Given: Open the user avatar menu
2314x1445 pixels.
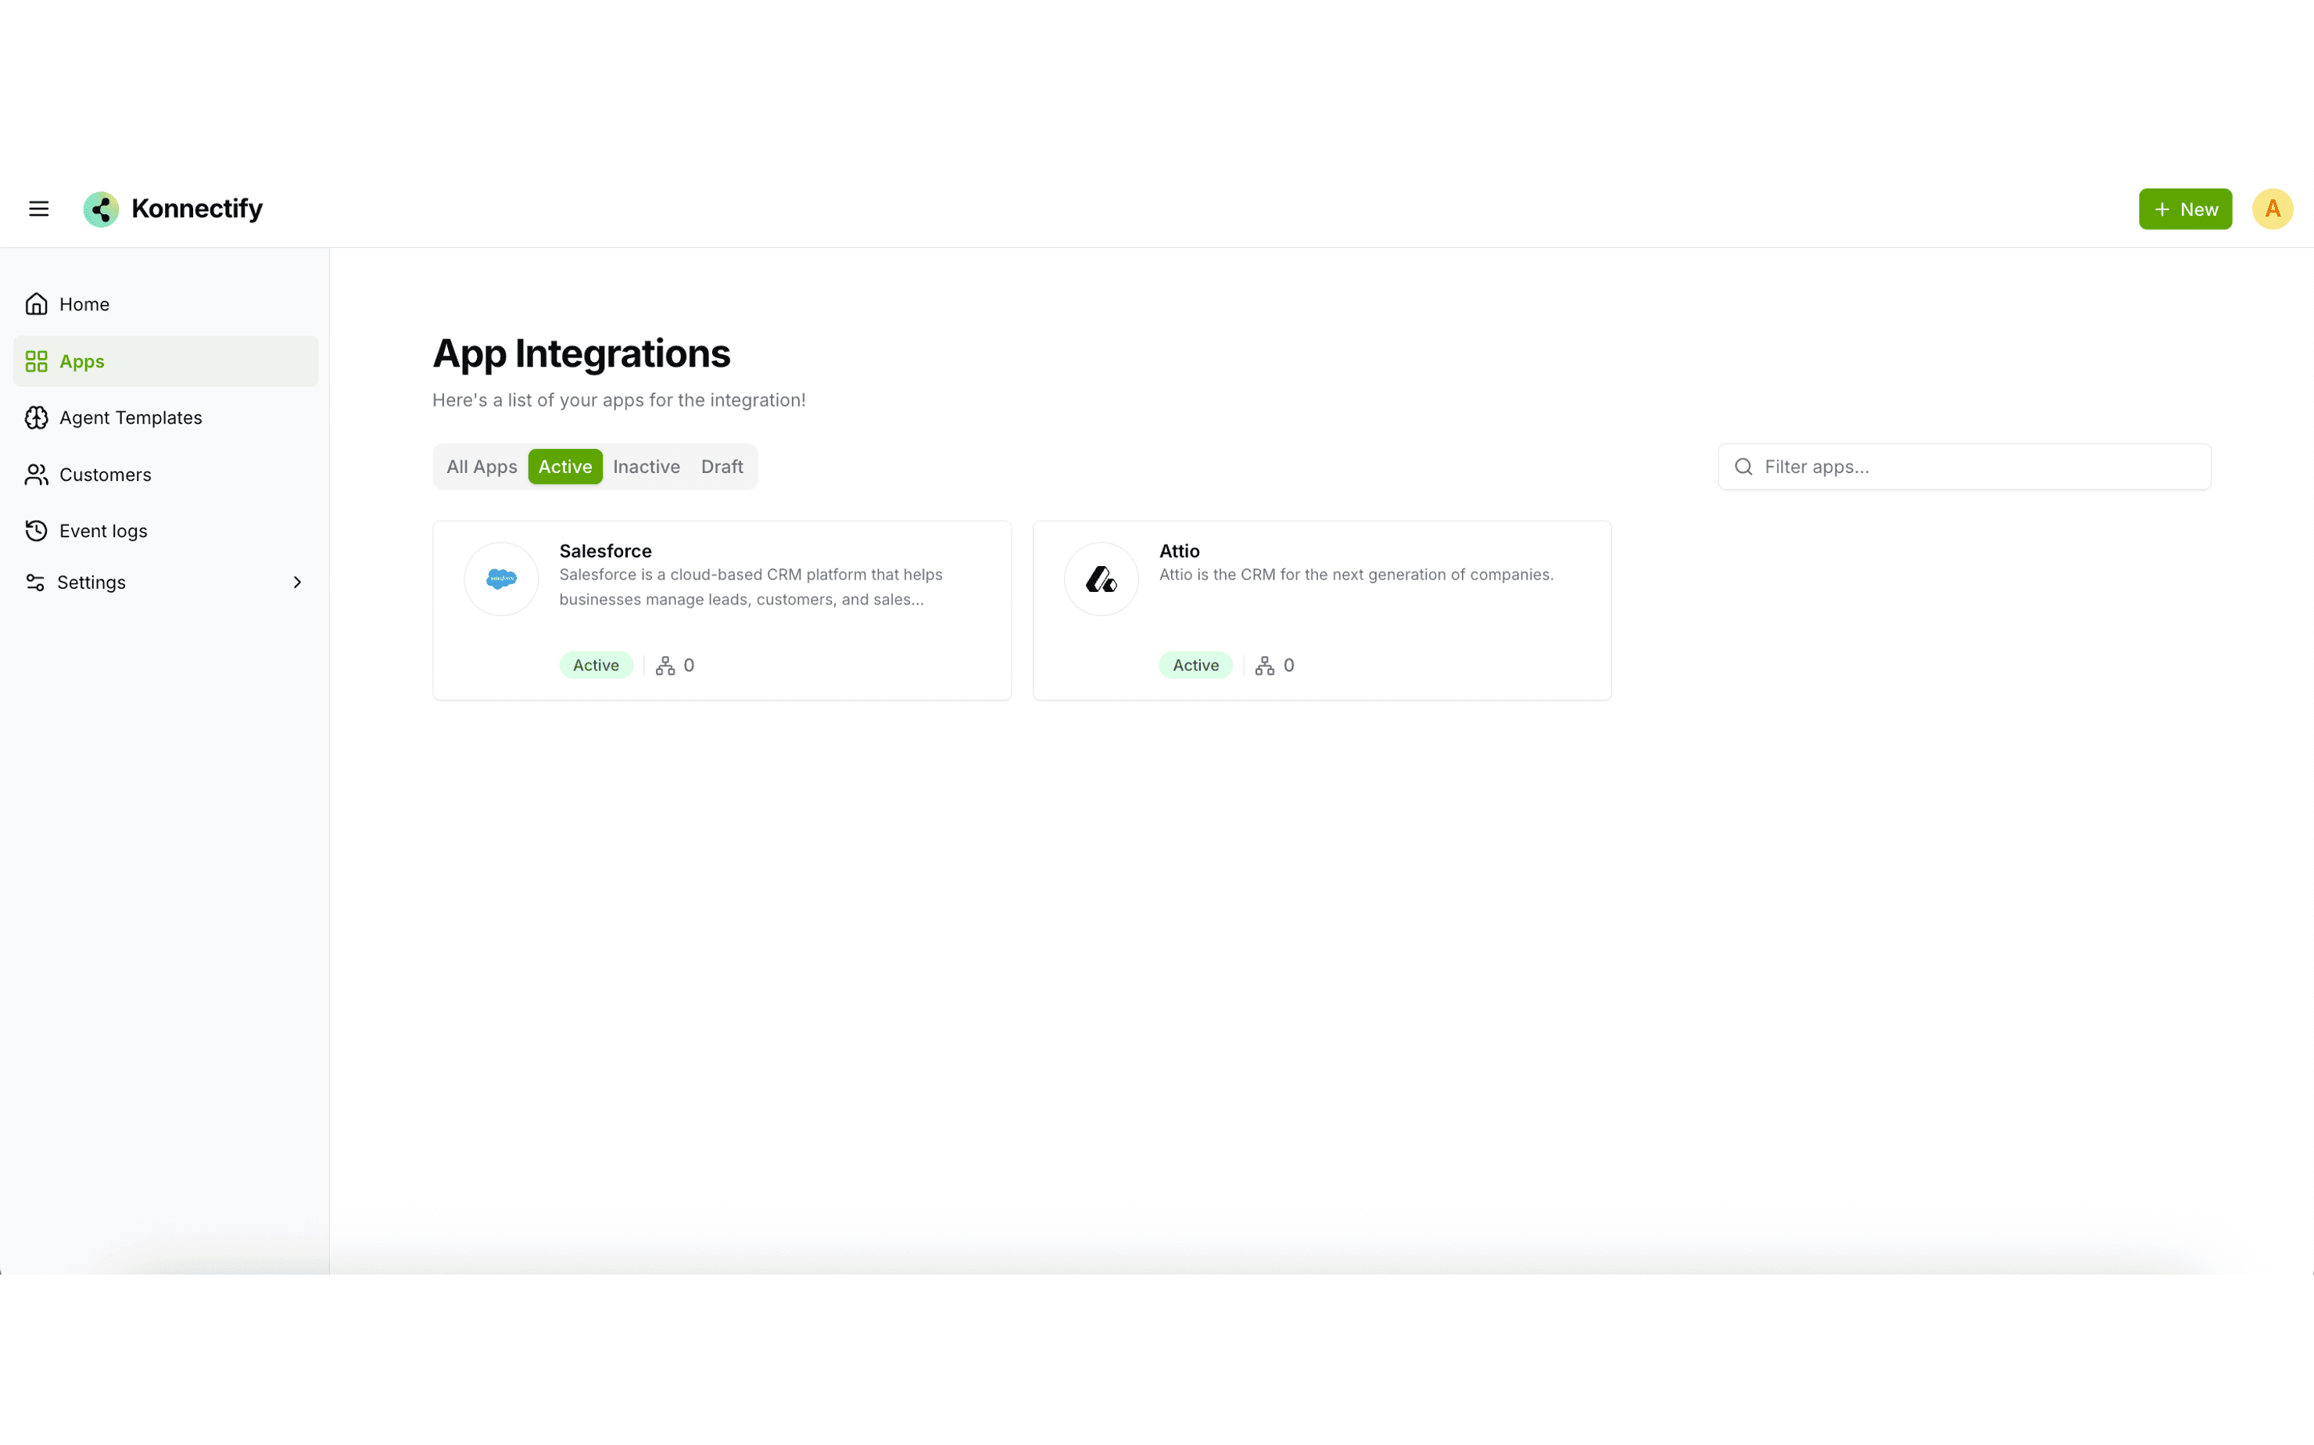Looking at the screenshot, I should pos(2272,208).
